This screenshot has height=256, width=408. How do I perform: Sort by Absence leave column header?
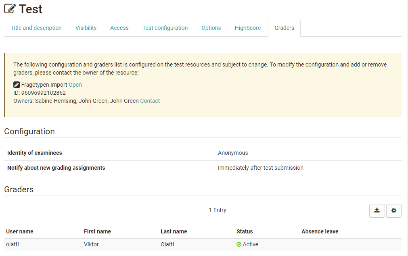point(320,231)
